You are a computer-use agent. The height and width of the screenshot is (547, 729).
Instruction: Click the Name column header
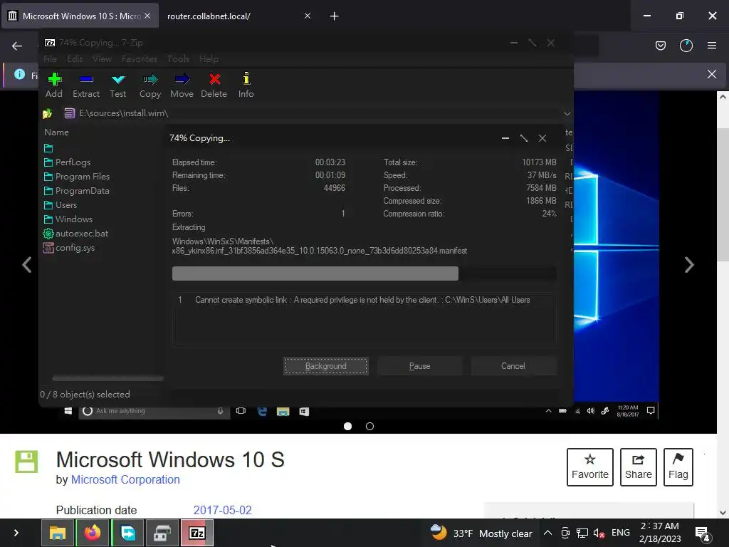pos(57,132)
